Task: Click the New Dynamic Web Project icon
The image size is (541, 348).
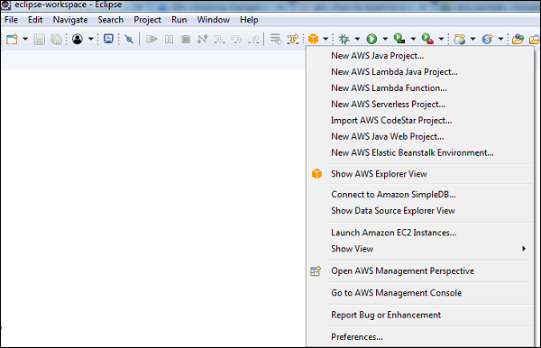Action: click(460, 39)
